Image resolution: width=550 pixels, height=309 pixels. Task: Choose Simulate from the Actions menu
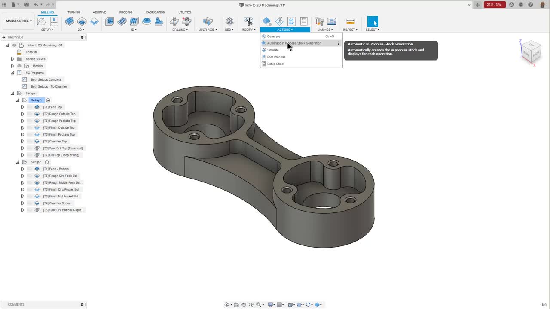[301, 50]
